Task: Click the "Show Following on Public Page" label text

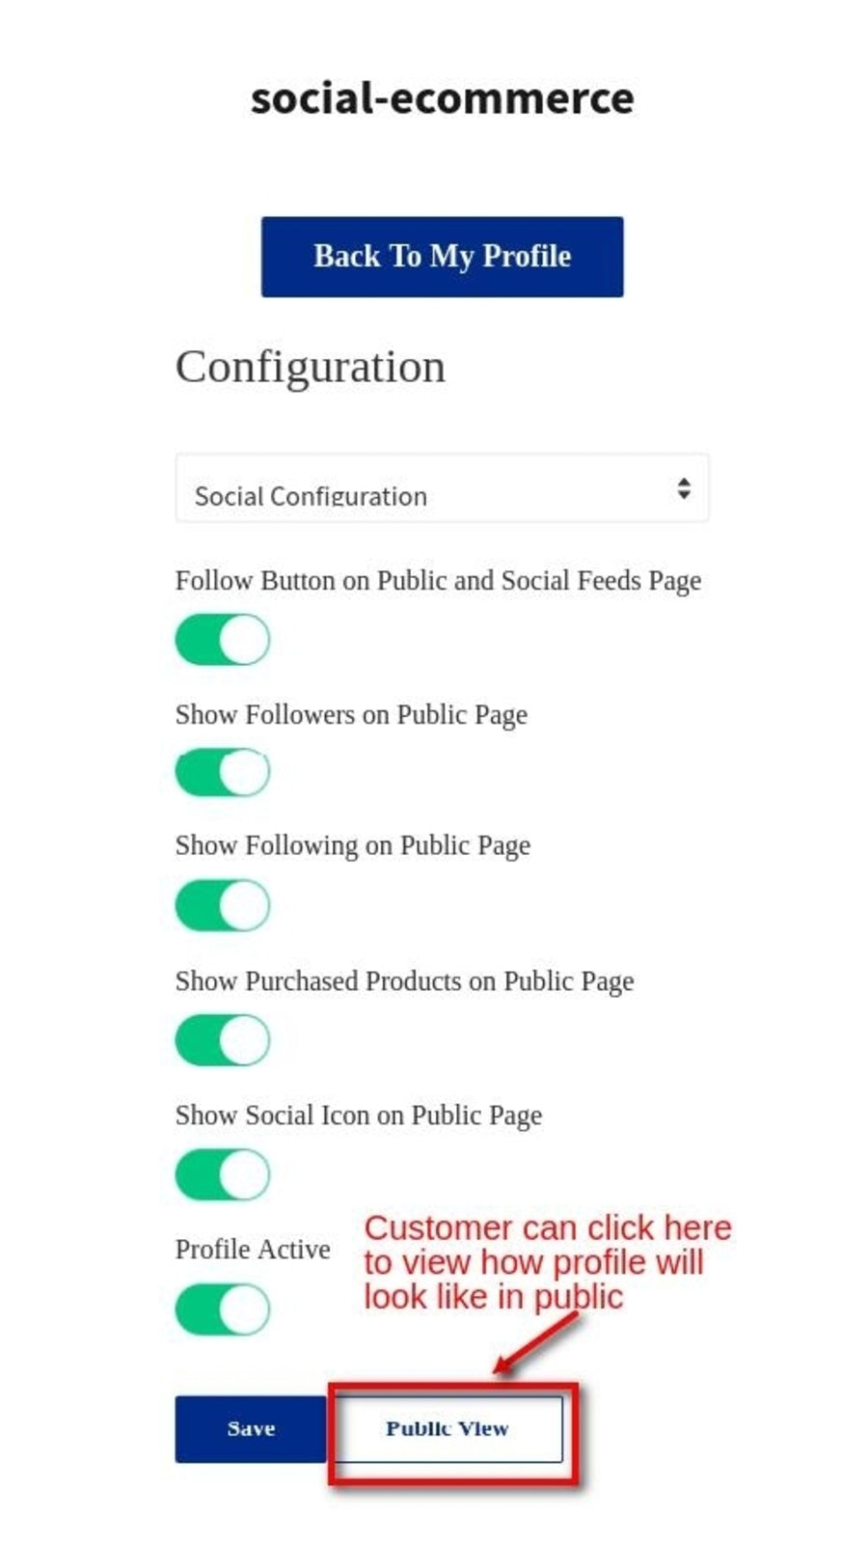Action: point(353,846)
